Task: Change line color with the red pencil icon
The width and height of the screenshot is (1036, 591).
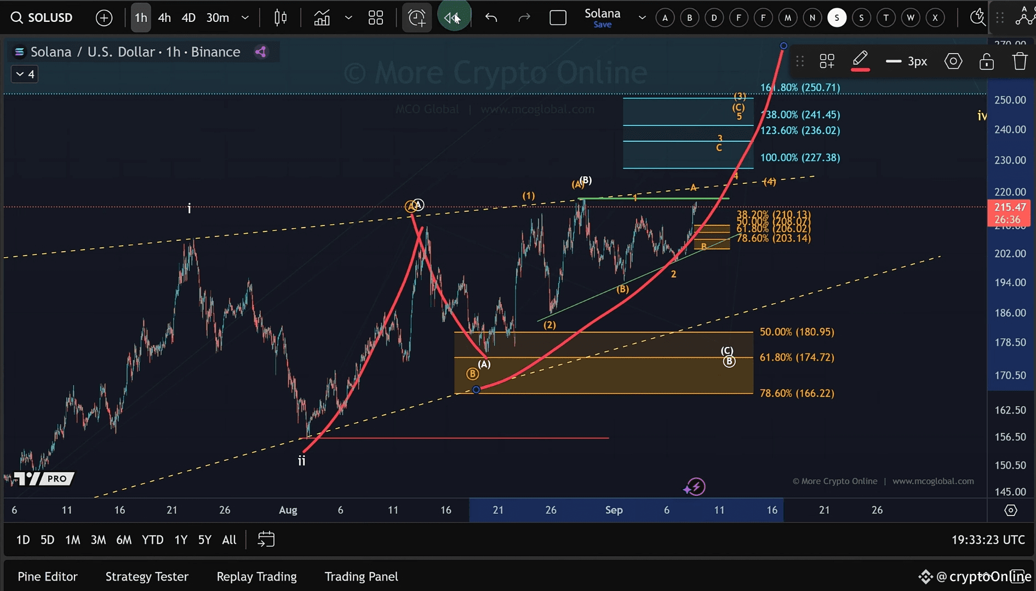Action: pyautogui.click(x=860, y=61)
